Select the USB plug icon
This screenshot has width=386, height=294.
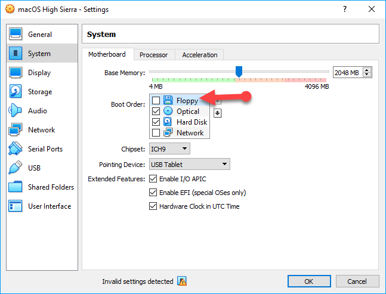point(16,168)
